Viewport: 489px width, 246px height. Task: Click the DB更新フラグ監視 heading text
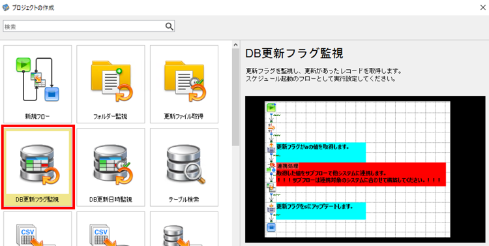click(x=295, y=54)
